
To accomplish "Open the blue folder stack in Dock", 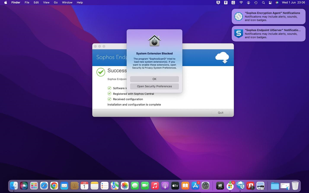I will pyautogui.click(x=275, y=186).
